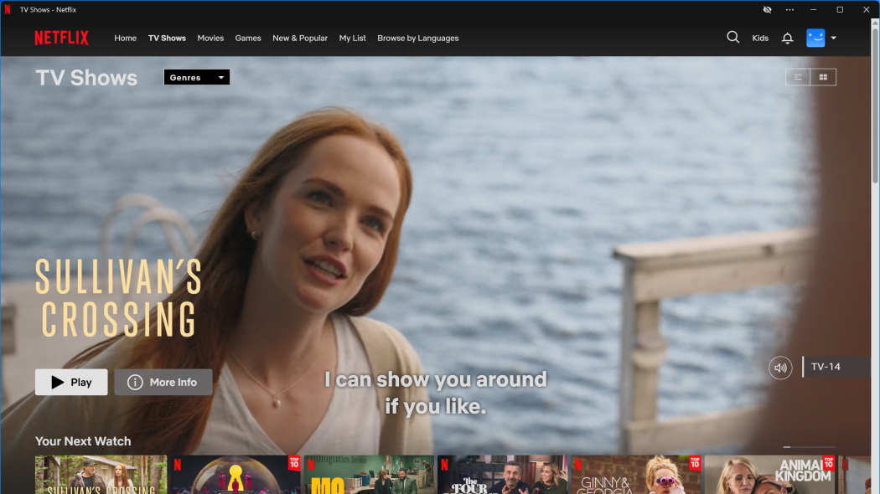Switch to the Kids profile link
880x494 pixels.
pos(760,39)
